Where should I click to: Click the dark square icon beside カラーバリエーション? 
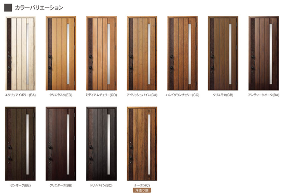(8, 7)
